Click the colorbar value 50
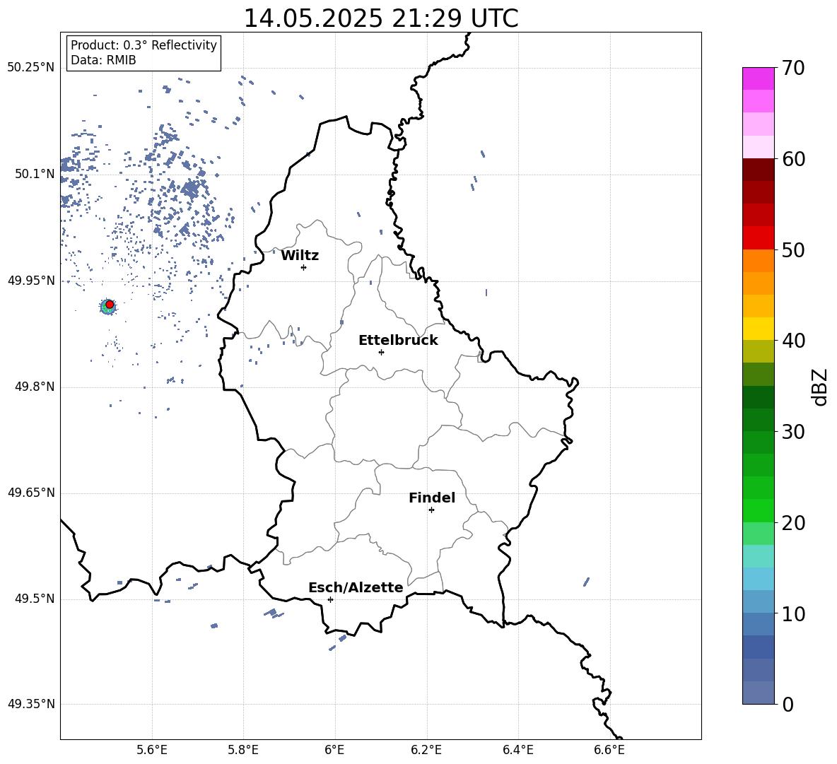Image resolution: width=837 pixels, height=764 pixels. click(793, 249)
